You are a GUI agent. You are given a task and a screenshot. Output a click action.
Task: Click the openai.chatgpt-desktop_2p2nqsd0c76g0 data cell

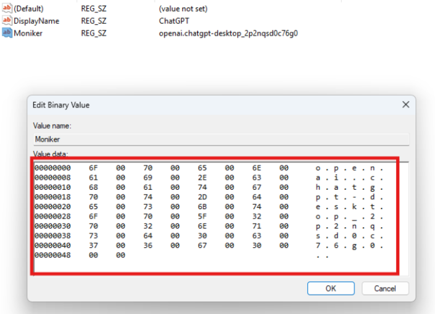[x=228, y=33]
